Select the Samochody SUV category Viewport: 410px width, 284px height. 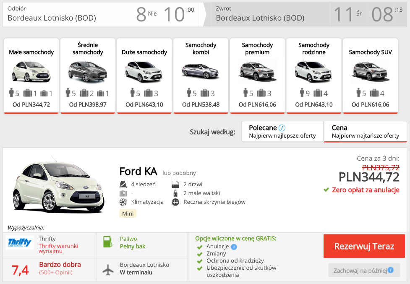(370, 76)
